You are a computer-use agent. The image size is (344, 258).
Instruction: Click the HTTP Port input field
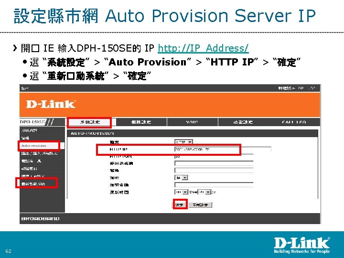(x=214, y=156)
